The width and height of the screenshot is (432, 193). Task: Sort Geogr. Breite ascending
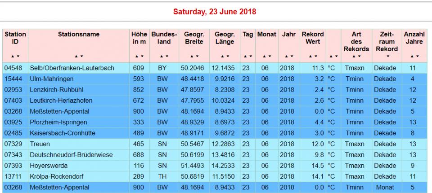tap(192, 57)
